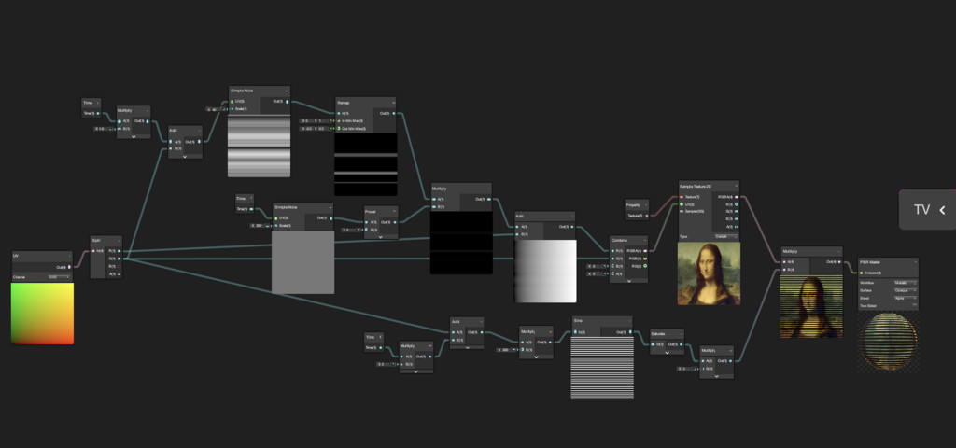The image size is (956, 448).
Task: Collapse the TV blackboard panel with chevron
Action: (943, 210)
